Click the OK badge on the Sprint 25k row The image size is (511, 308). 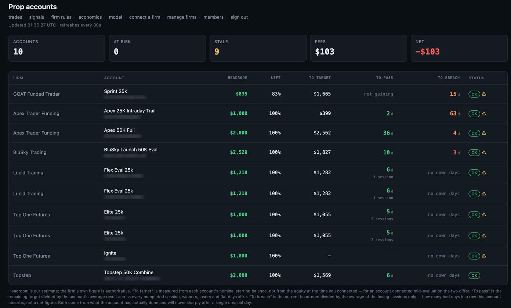474,94
